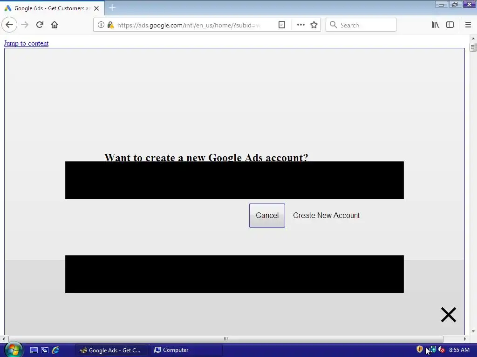Click the forward navigation arrow
477x357 pixels.
tap(25, 25)
